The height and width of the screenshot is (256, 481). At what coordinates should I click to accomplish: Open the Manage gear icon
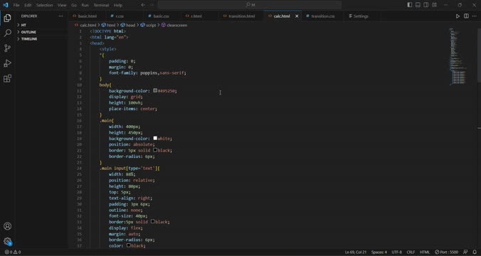[x=7, y=241]
